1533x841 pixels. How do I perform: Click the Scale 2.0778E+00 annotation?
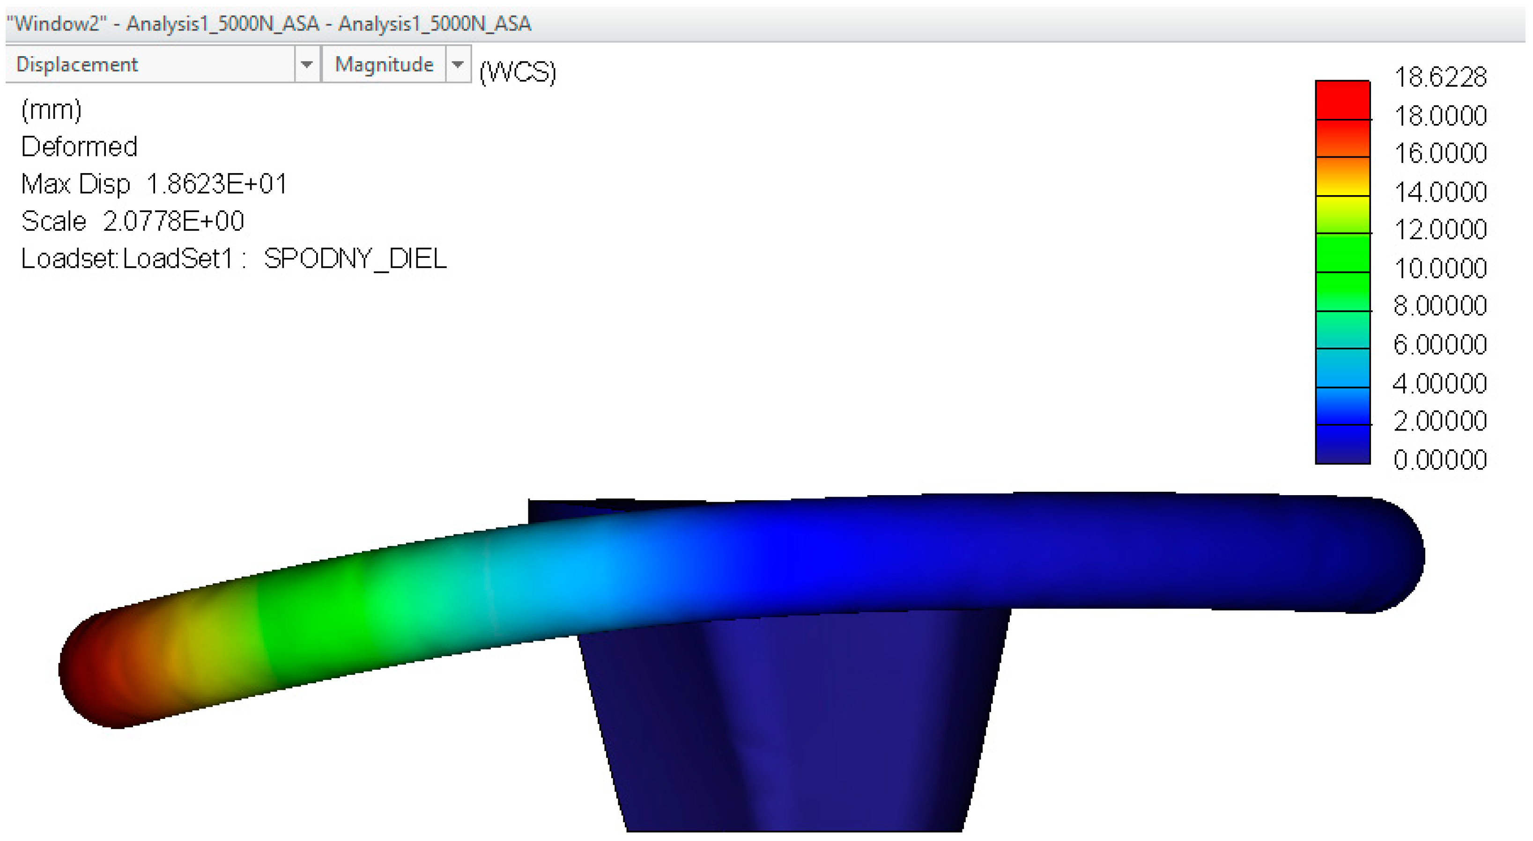(x=132, y=221)
